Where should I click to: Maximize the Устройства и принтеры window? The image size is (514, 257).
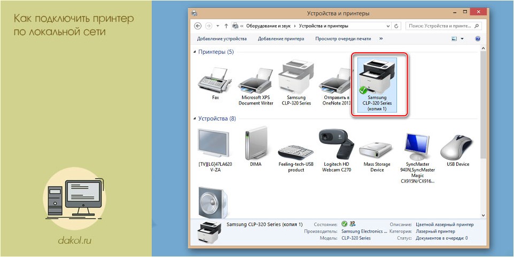(x=465, y=12)
